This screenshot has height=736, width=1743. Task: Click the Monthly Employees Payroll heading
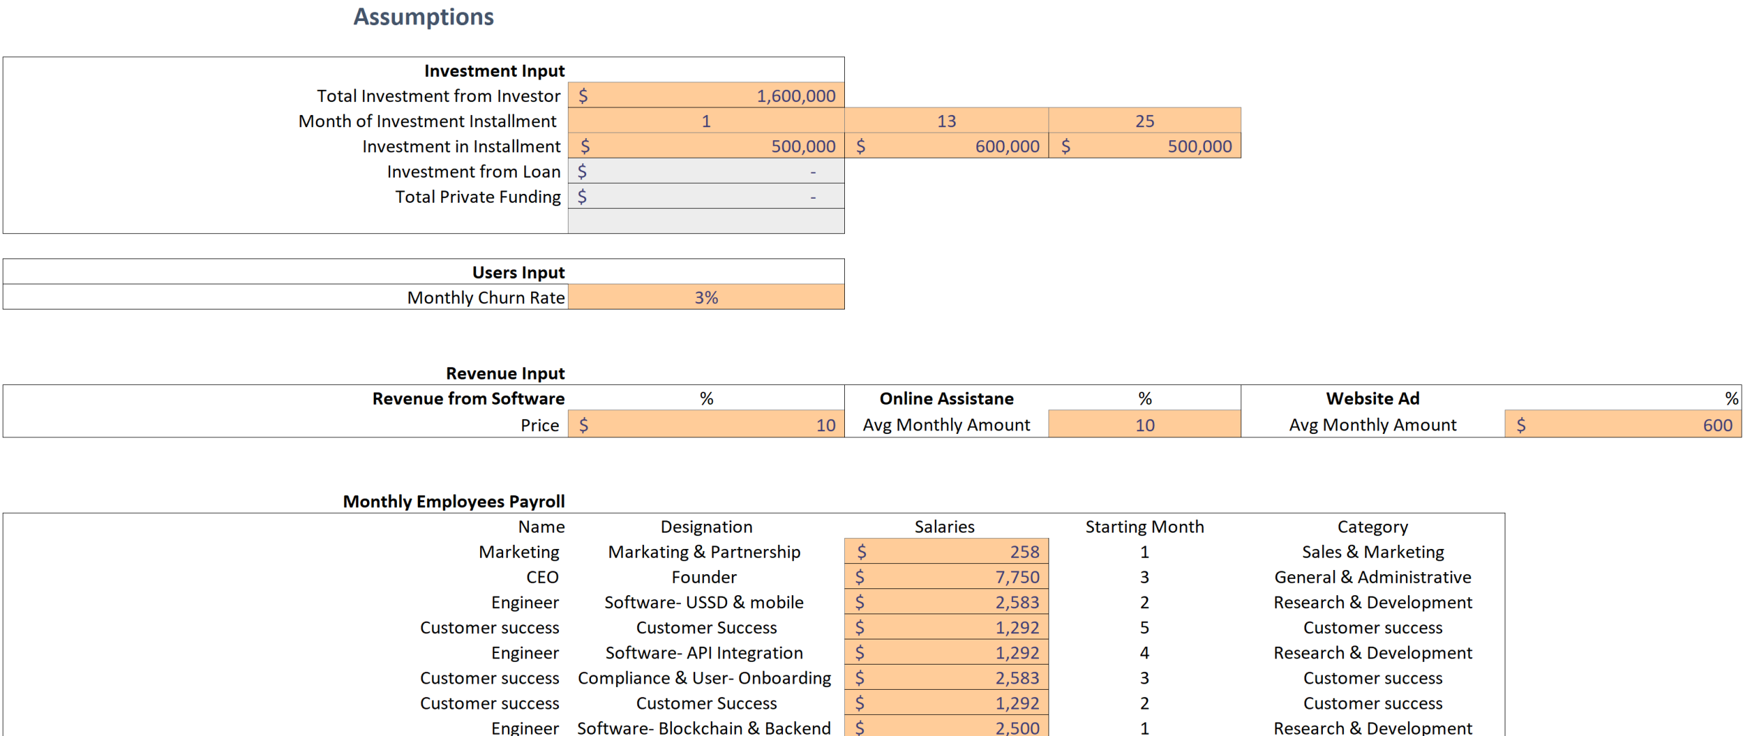tap(453, 501)
